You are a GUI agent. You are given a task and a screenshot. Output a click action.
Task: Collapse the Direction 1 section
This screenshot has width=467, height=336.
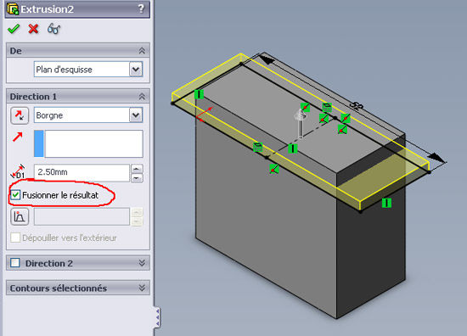142,97
